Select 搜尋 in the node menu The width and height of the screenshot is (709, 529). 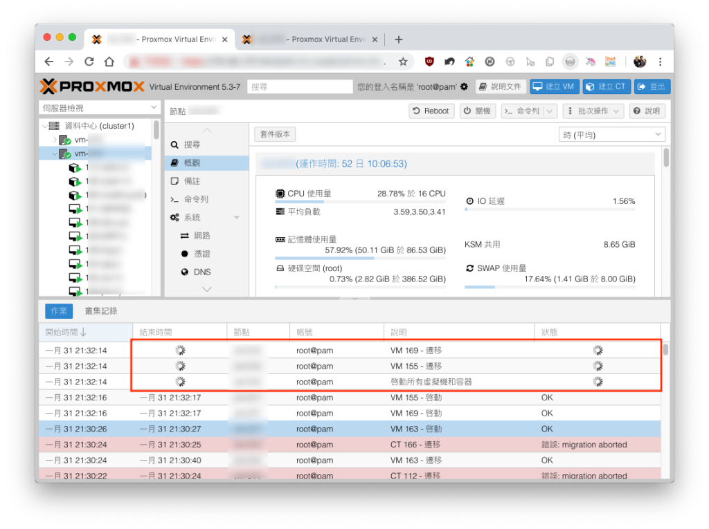point(207,145)
